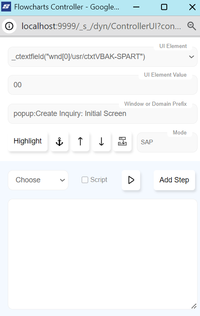The height and width of the screenshot is (316, 200).
Task: Click the resize handle of the text area
Action: tap(194, 306)
